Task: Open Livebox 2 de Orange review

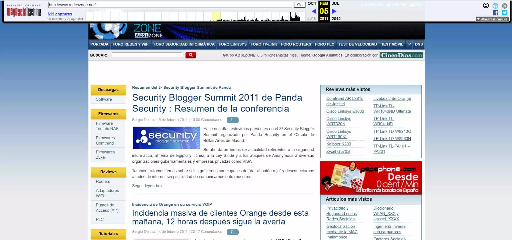Action: (392, 99)
